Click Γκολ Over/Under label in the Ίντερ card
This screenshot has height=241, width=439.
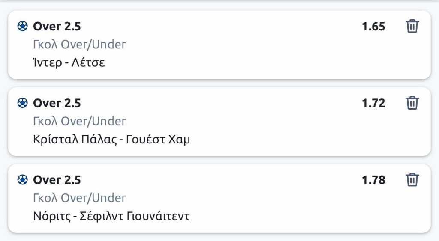(x=79, y=45)
